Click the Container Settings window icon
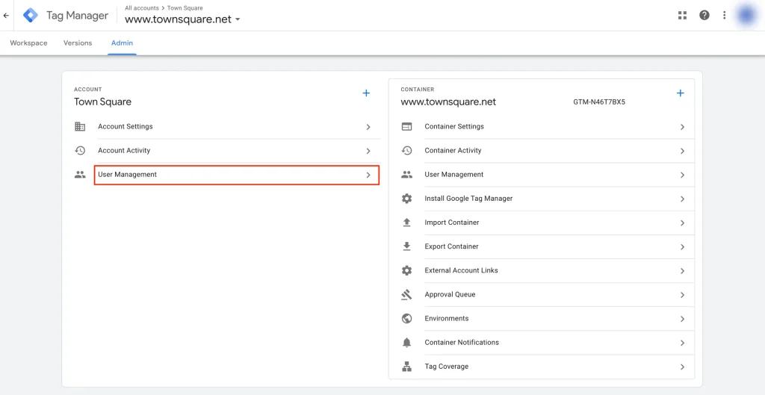 pyautogui.click(x=406, y=126)
